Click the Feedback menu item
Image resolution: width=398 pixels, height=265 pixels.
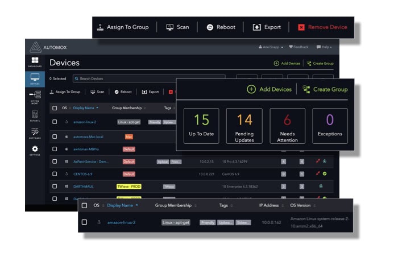tap(298, 47)
